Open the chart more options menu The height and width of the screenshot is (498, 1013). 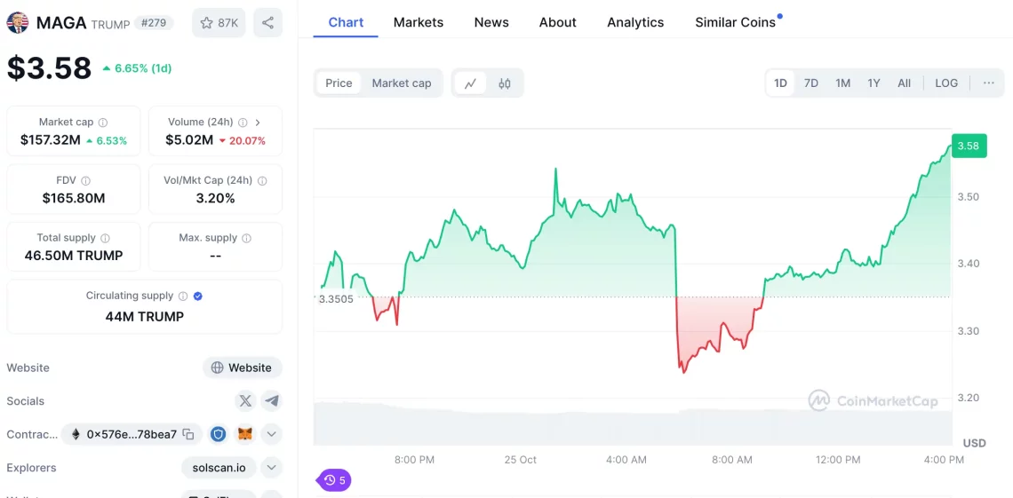pyautogui.click(x=988, y=83)
